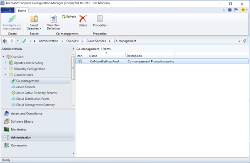Click the notifications flag icon
Image resolution: width=250 pixels, height=163 pixels.
pos(236,10)
